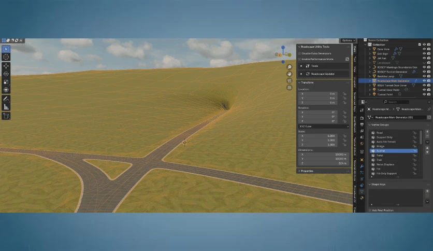Select Tunnel vertex group row

[394, 151]
